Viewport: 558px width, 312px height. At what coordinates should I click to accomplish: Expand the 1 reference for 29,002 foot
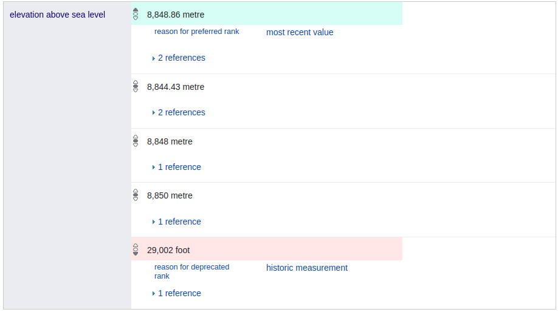tap(179, 294)
